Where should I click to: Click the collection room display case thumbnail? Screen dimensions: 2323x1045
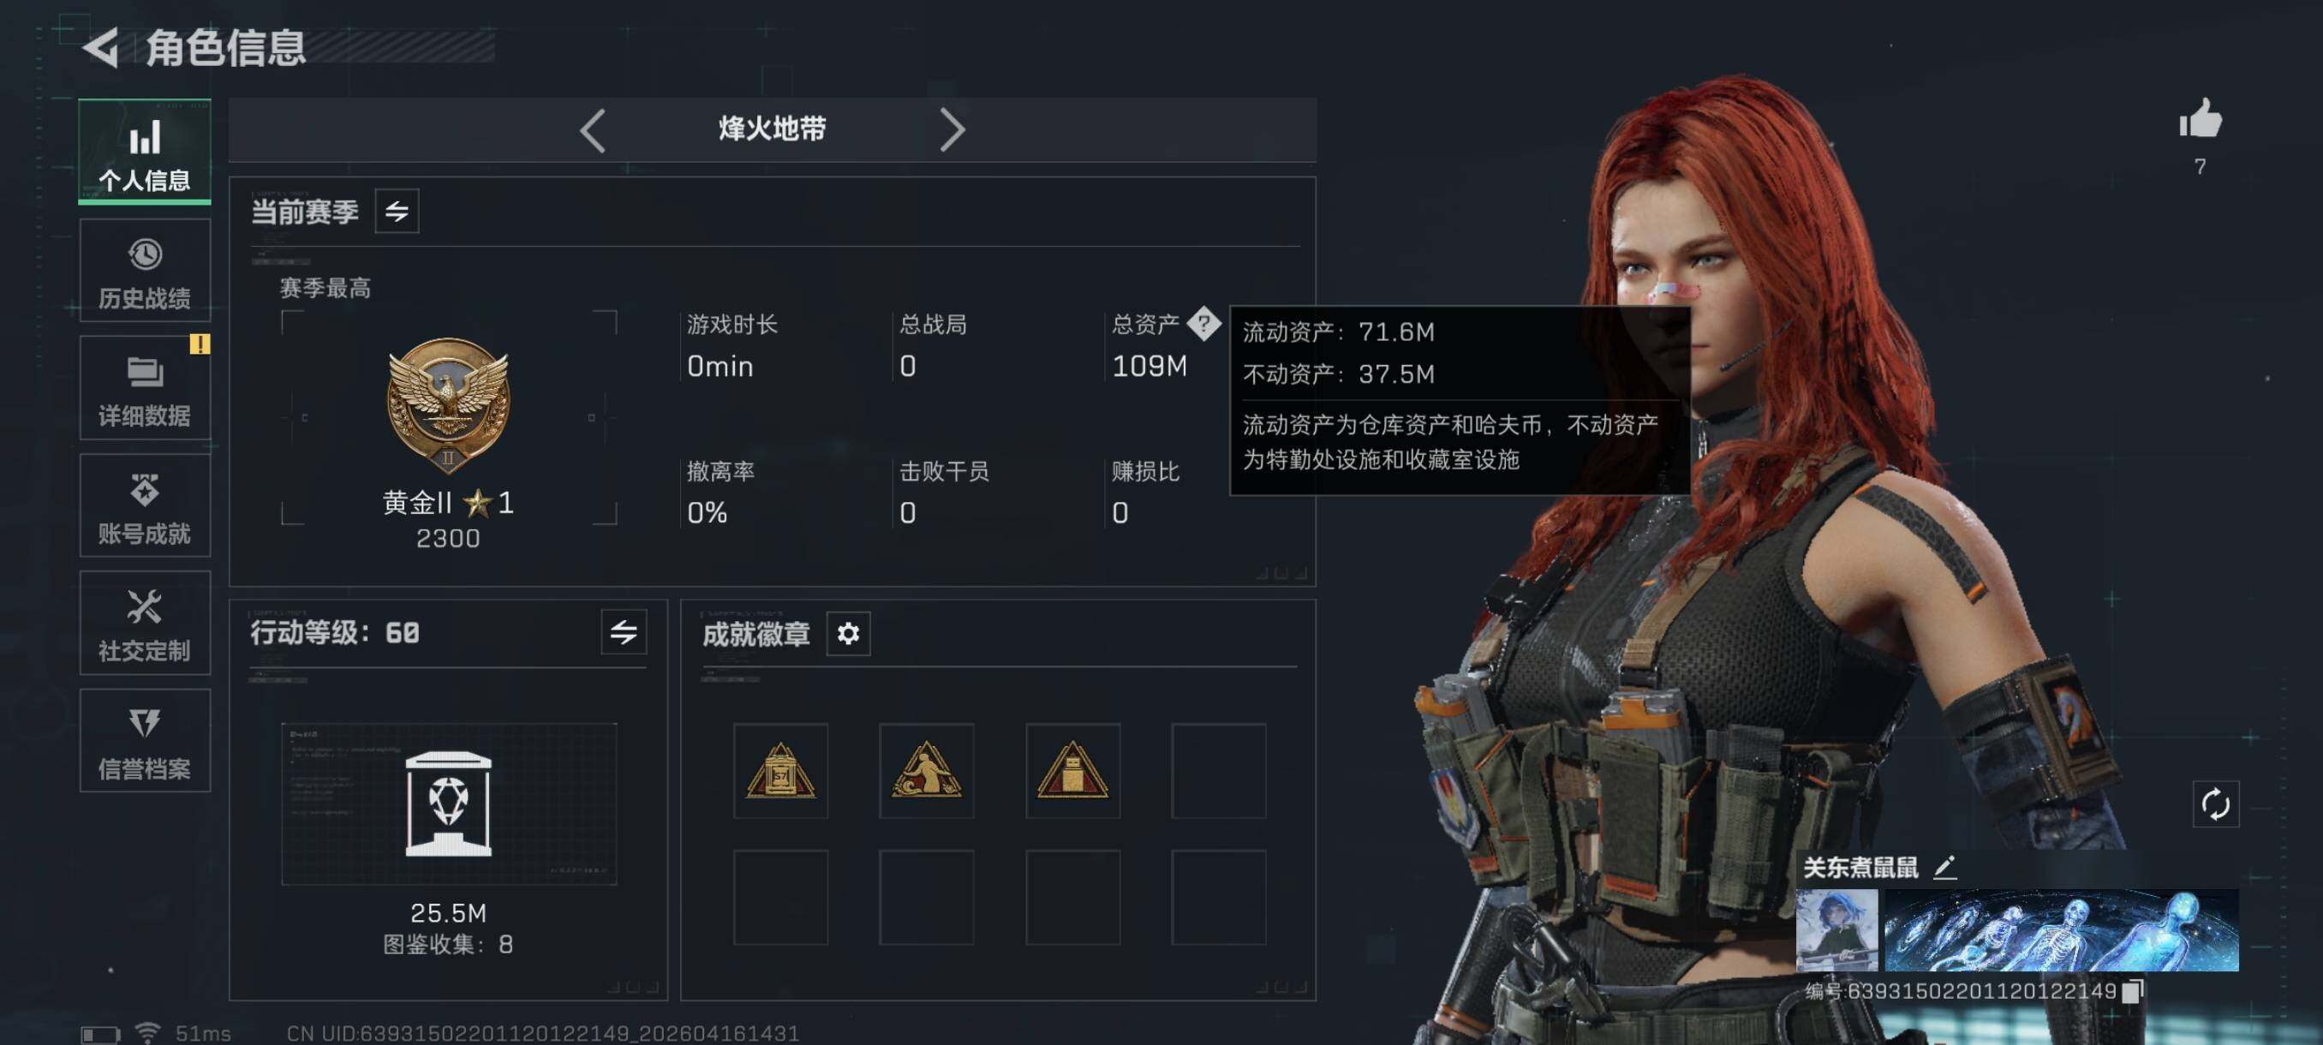tap(449, 803)
